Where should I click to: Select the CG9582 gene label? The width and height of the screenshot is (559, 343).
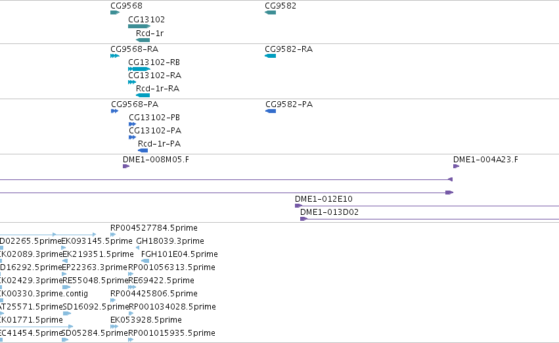pyautogui.click(x=280, y=6)
